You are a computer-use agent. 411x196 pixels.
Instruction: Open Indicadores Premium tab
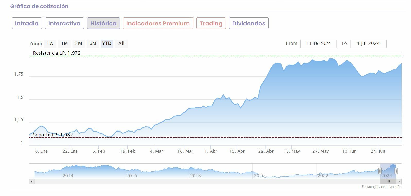[158, 23]
